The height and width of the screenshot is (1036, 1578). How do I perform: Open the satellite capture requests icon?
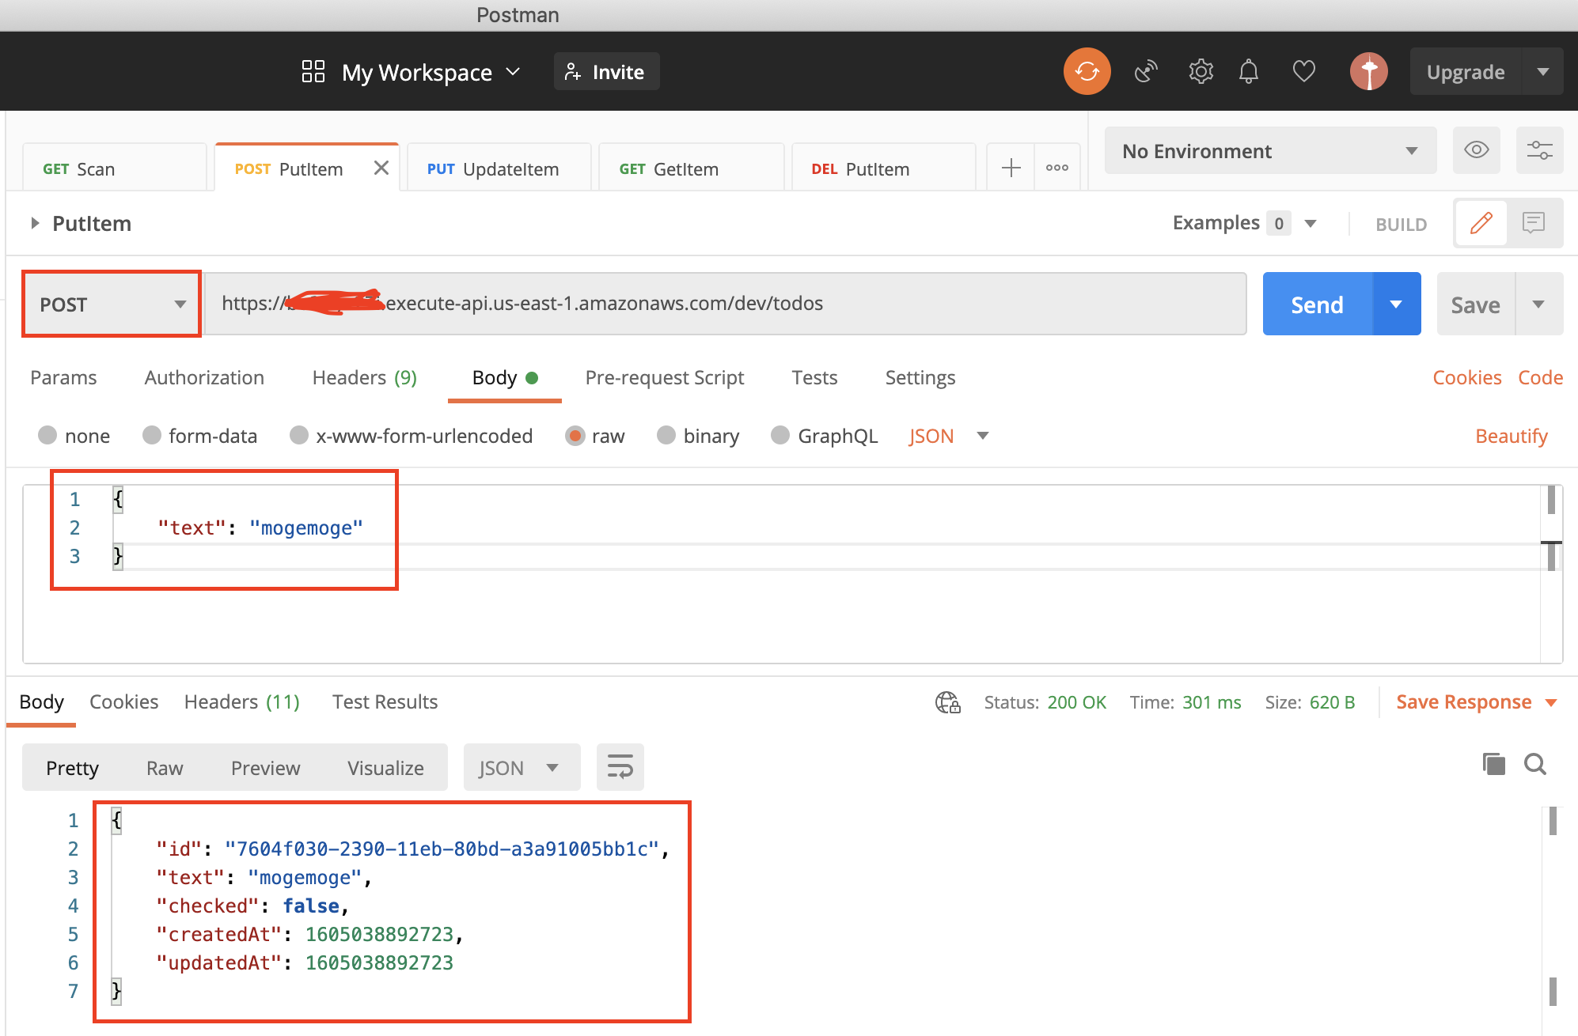point(1145,72)
